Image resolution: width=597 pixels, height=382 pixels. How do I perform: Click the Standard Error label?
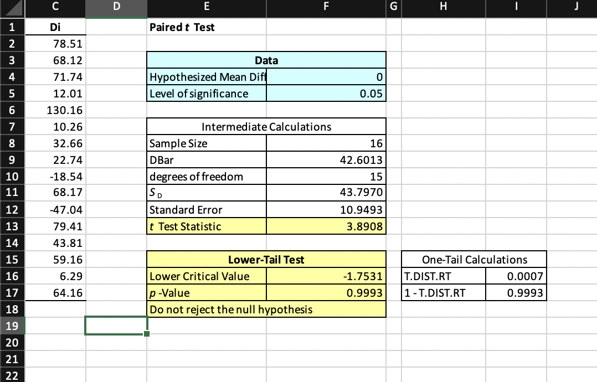coord(207,210)
